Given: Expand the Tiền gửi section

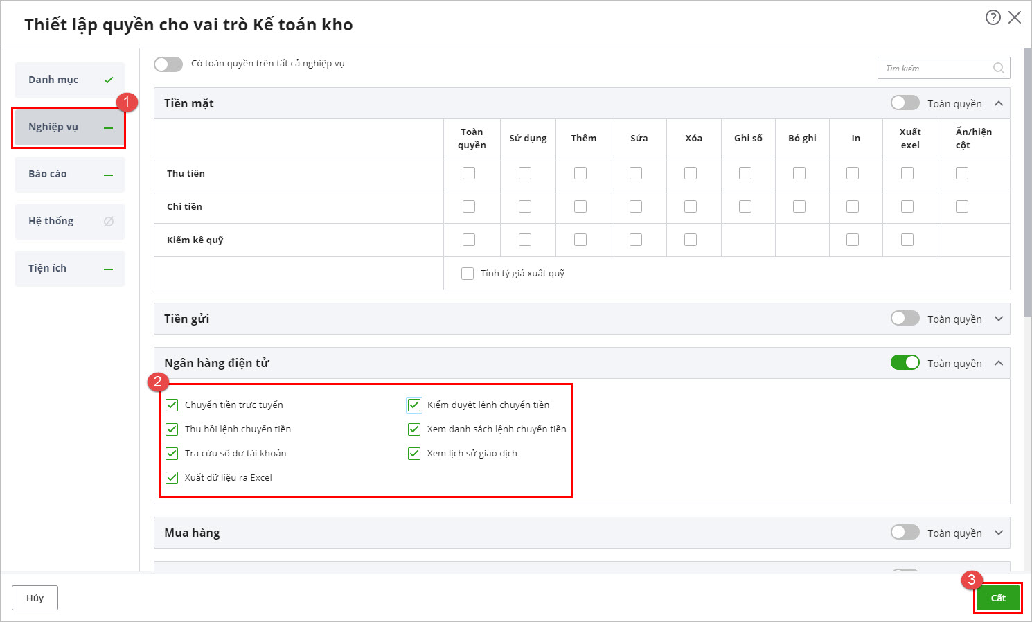Looking at the screenshot, I should [x=998, y=319].
